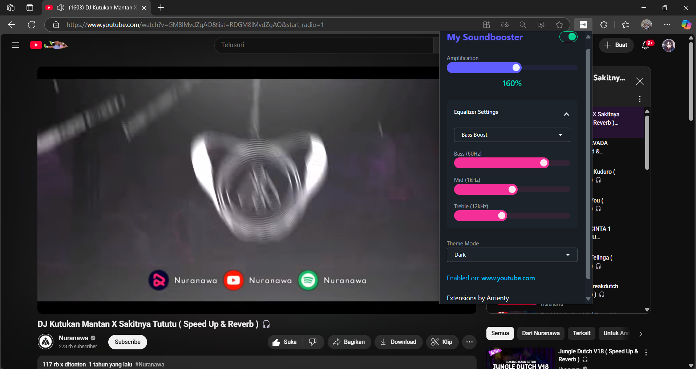Click the Subscribe button
Viewport: 696px width, 369px height.
click(x=128, y=342)
